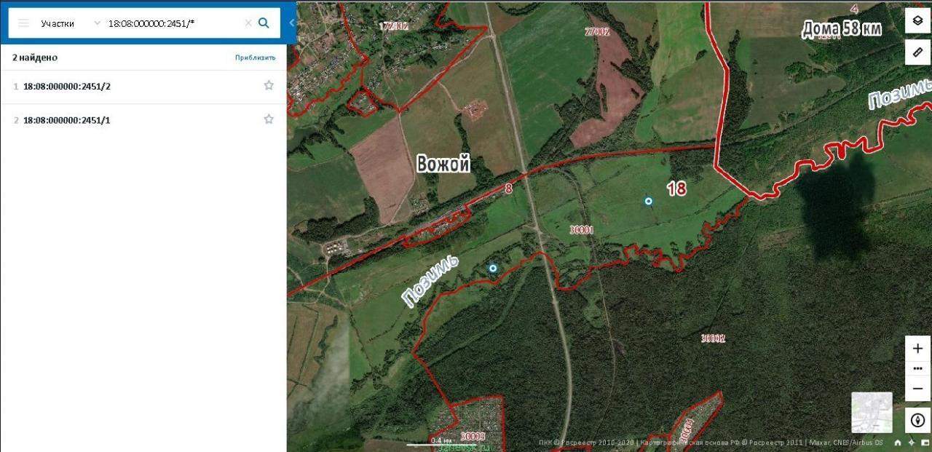Screen dimensions: 932x452
Task: Click the compass orientation button
Action: pyautogui.click(x=917, y=420)
